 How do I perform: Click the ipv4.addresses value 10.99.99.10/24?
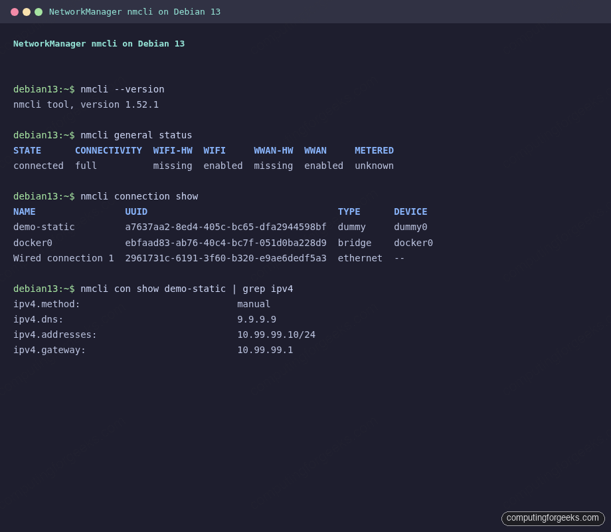click(276, 334)
